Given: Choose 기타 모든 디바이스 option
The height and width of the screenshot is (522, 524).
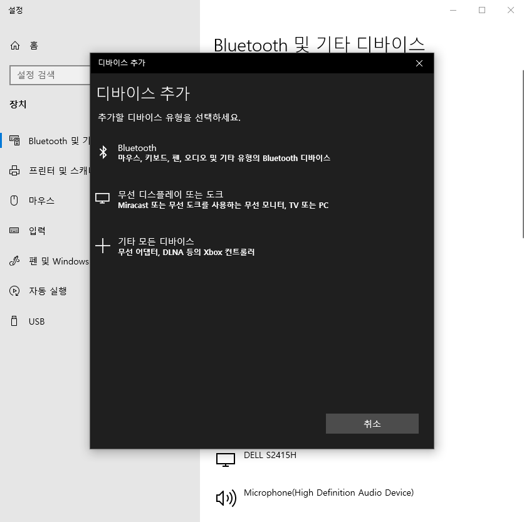Looking at the screenshot, I should [x=155, y=241].
